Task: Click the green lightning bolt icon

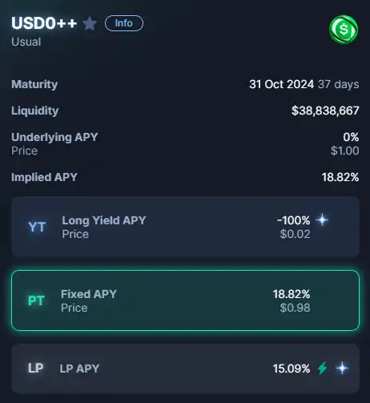Action: tap(322, 368)
